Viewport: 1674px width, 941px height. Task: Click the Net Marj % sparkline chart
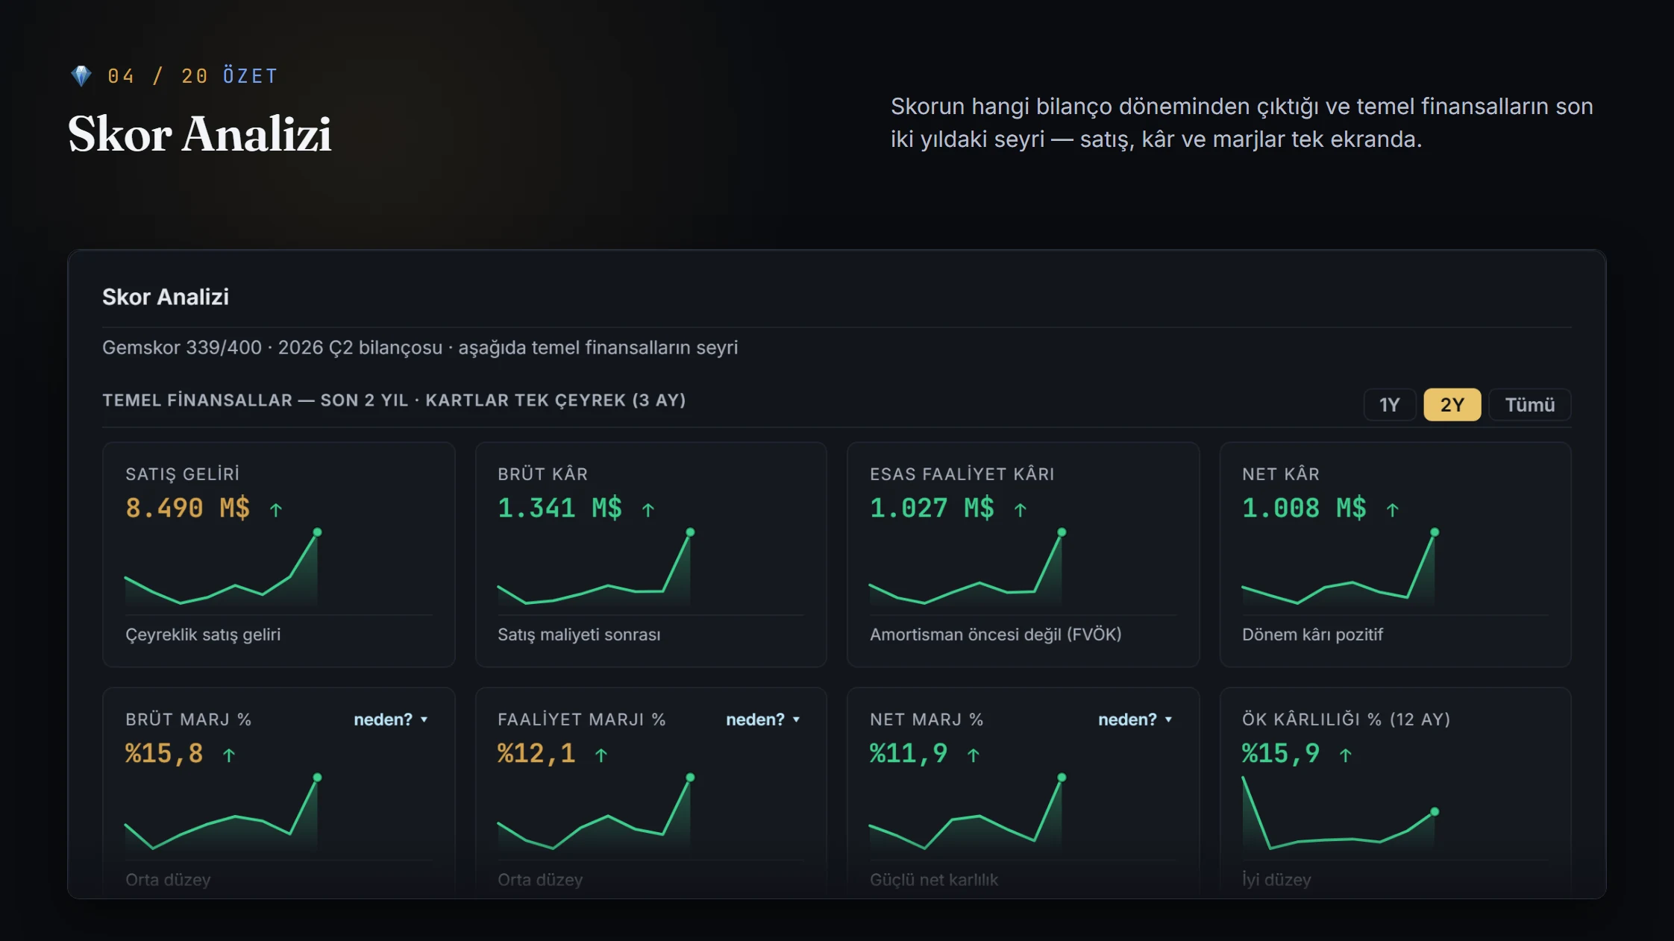(968, 813)
